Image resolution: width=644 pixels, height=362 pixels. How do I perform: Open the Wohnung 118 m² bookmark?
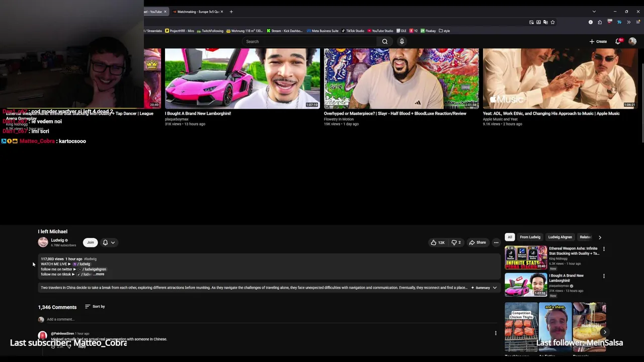(244, 31)
